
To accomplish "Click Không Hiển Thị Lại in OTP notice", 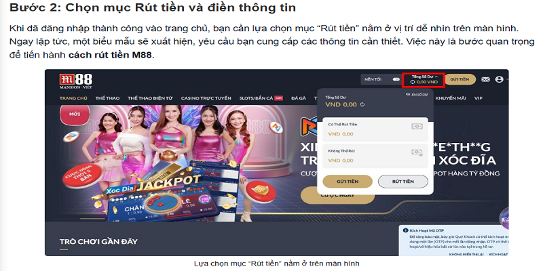I will click(x=466, y=255).
